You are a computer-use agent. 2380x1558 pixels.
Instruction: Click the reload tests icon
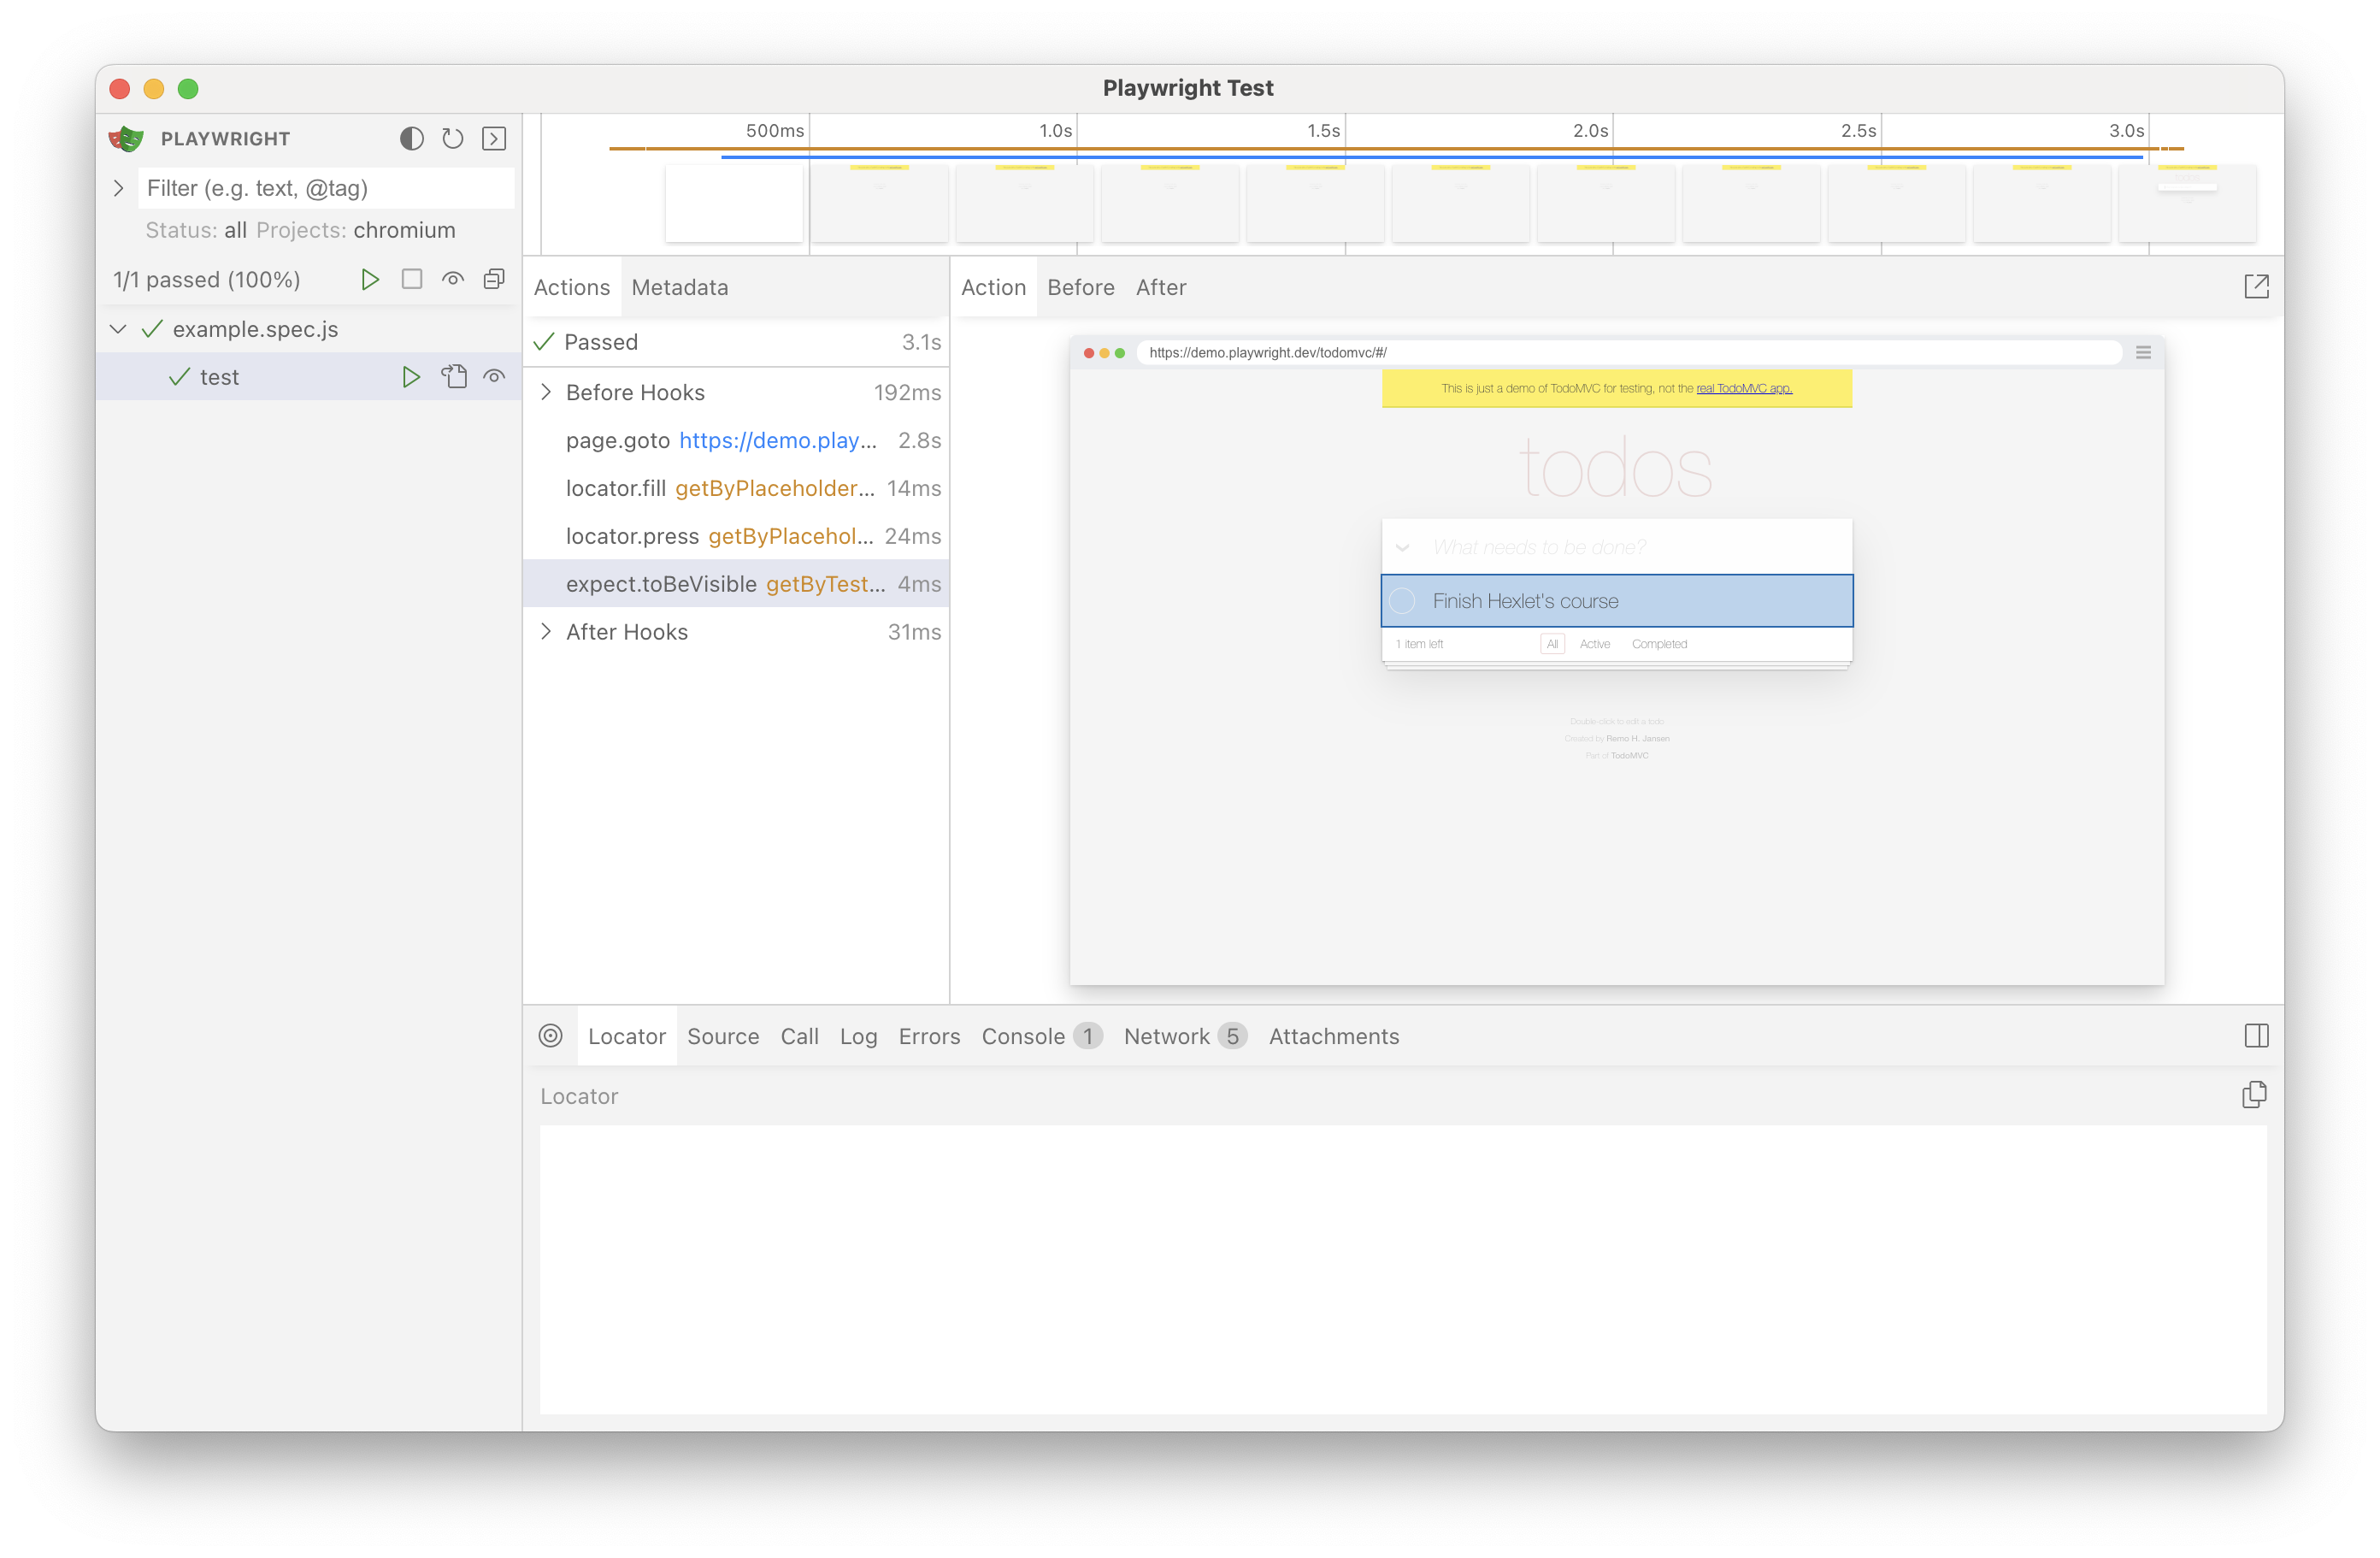click(x=453, y=139)
